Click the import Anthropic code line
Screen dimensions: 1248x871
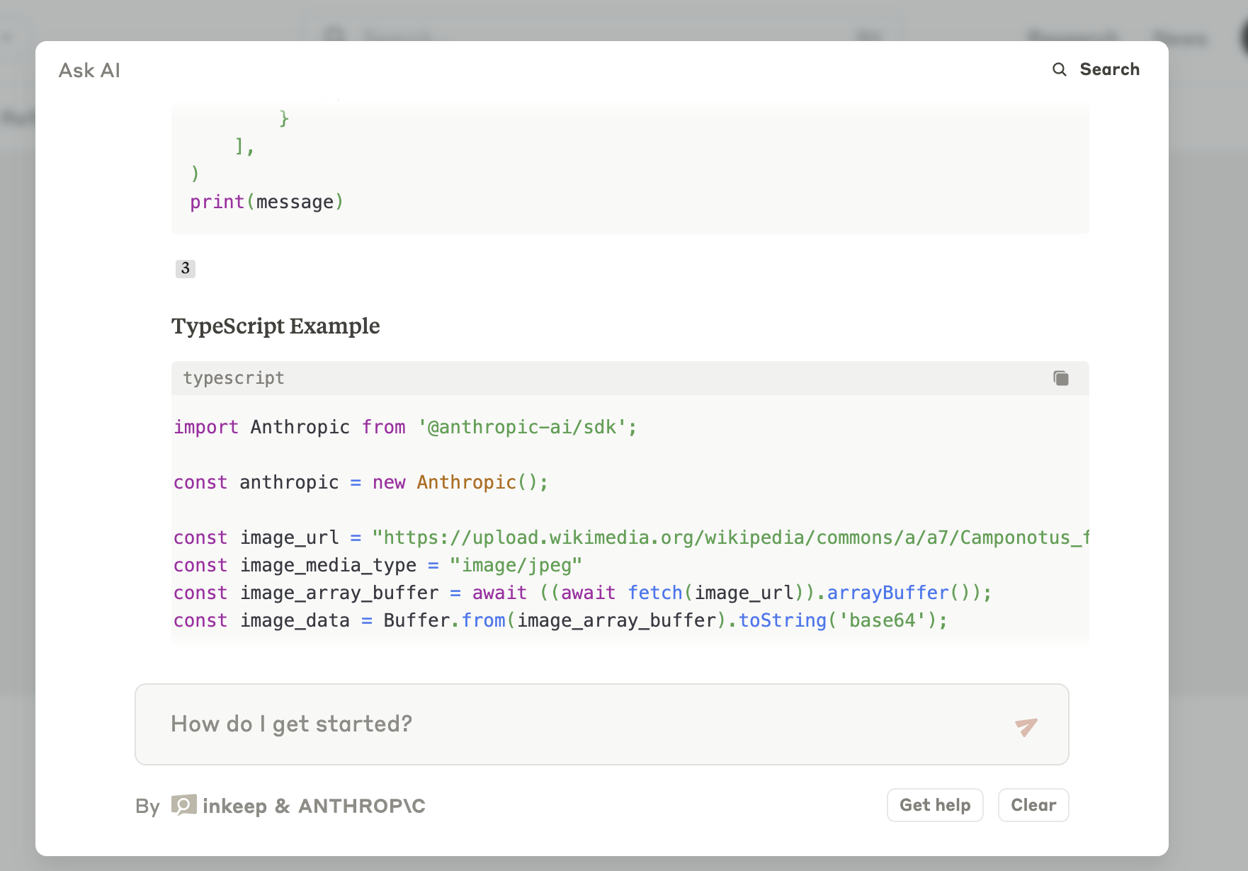405,427
